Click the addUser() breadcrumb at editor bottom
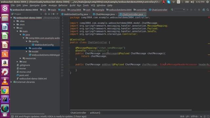The height and width of the screenshot is (118, 210). pyautogui.click(x=95, y=113)
